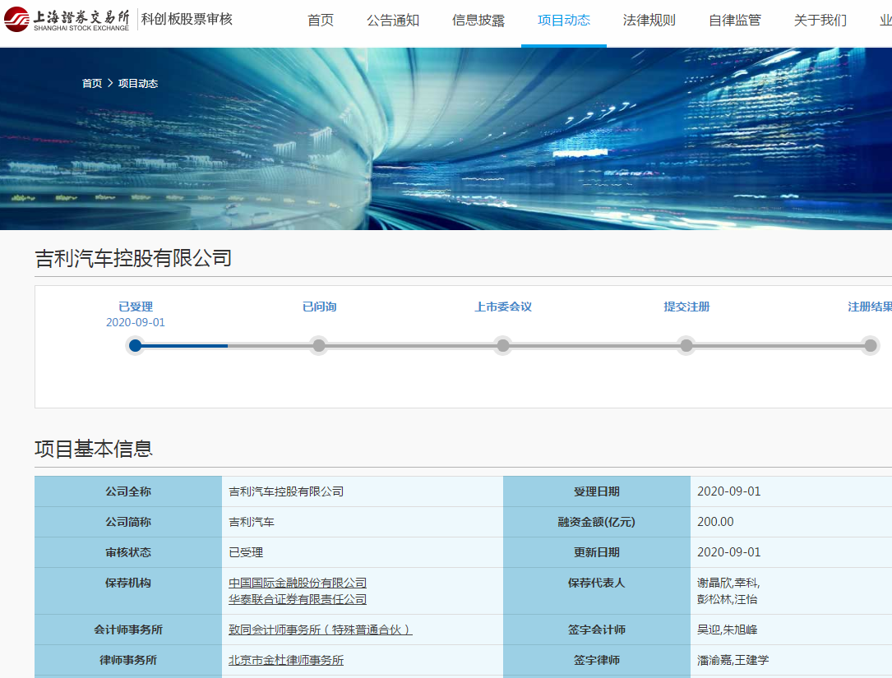Click the 公司简称 value 吉利汽车

coord(252,522)
